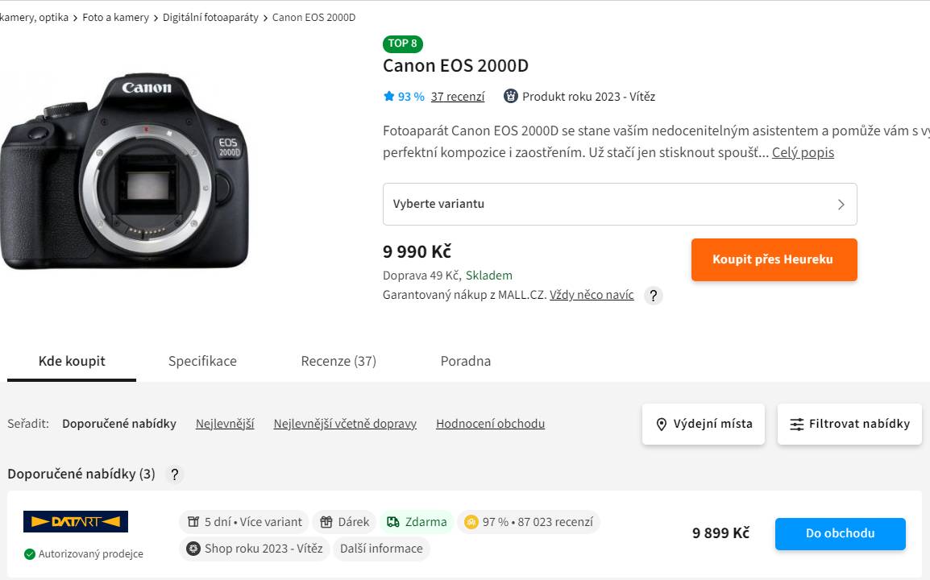The width and height of the screenshot is (930, 580).
Task: Click the sliders icon in Filtrovat nabídky
Action: pyautogui.click(x=797, y=424)
